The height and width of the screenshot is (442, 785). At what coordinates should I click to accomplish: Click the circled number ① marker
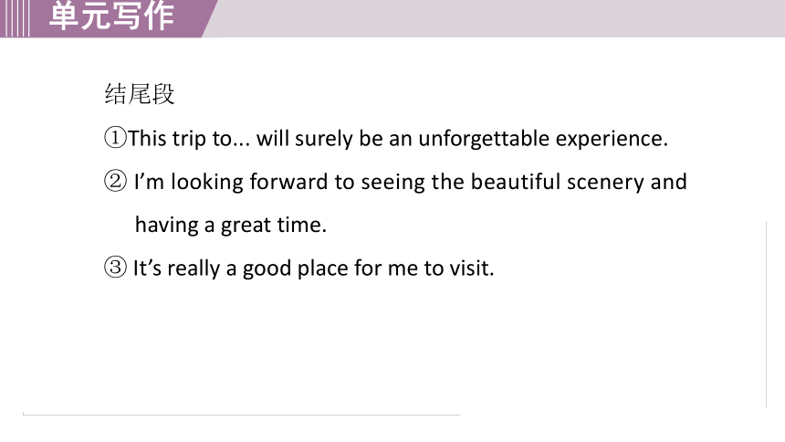pyautogui.click(x=115, y=137)
